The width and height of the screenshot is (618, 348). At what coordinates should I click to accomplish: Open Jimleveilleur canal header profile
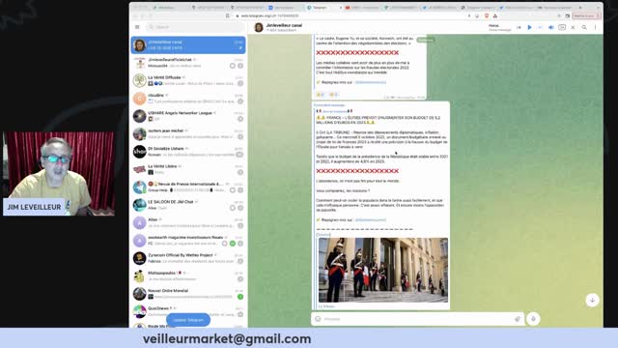click(x=284, y=27)
